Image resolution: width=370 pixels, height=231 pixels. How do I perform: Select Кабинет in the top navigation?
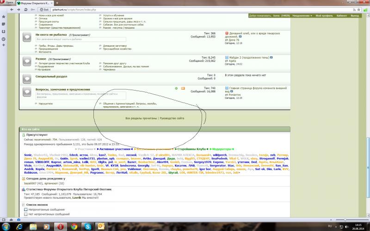pyautogui.click(x=341, y=15)
